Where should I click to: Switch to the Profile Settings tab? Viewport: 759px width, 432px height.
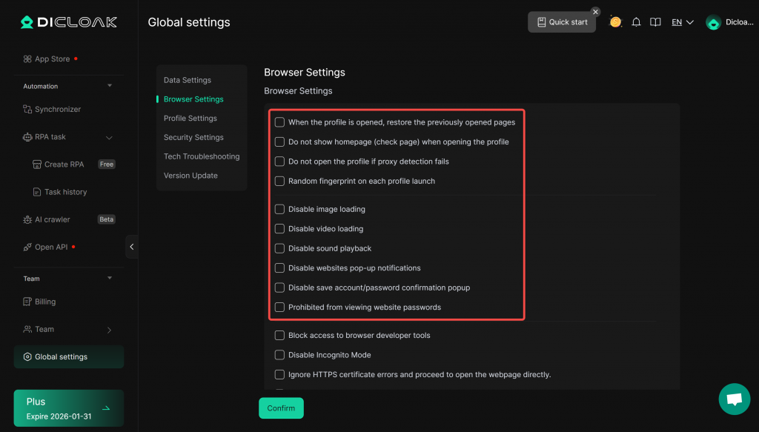pyautogui.click(x=190, y=119)
